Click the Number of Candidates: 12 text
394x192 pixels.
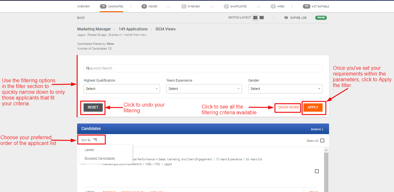coord(94,49)
